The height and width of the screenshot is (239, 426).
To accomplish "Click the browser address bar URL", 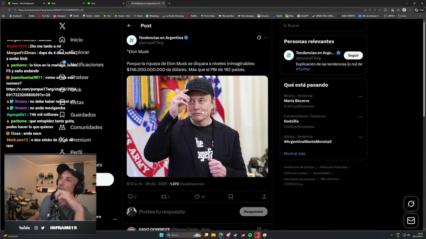I will [x=50, y=10].
